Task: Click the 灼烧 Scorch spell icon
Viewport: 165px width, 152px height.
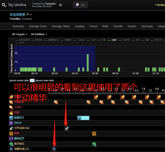Action: click(x=11, y=113)
